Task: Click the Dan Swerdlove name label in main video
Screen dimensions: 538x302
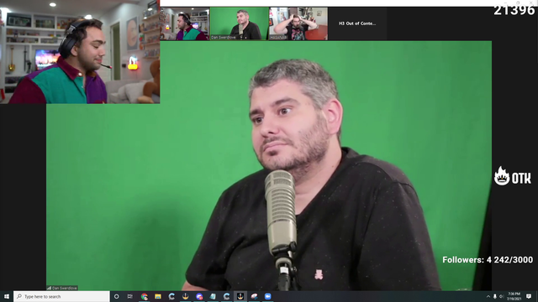Action: click(x=62, y=288)
